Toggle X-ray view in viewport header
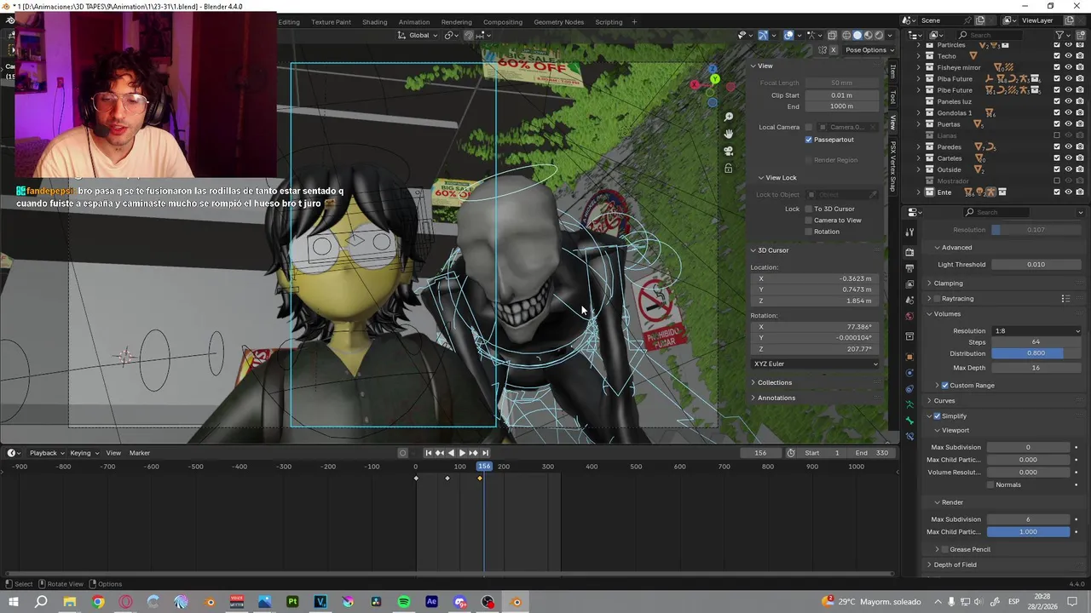1091x613 pixels. pyautogui.click(x=832, y=35)
